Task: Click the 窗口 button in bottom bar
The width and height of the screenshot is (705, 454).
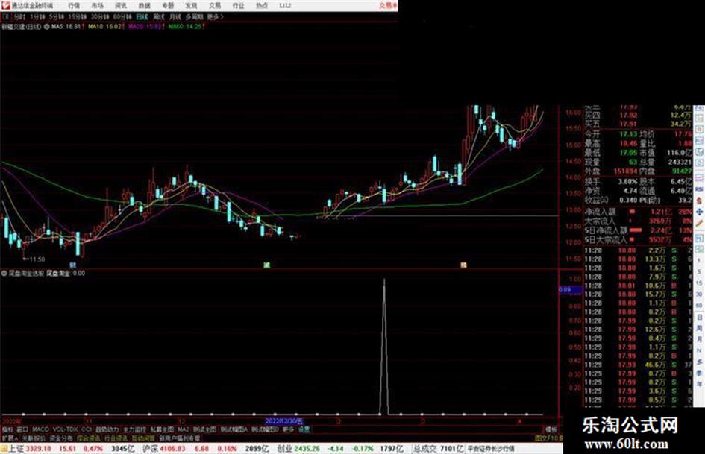Action: click(22, 429)
